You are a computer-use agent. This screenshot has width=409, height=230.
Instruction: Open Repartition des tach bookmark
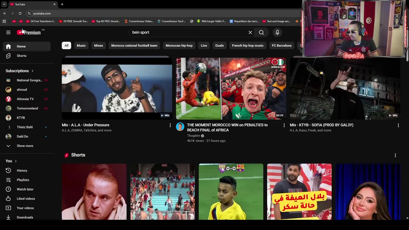244,21
